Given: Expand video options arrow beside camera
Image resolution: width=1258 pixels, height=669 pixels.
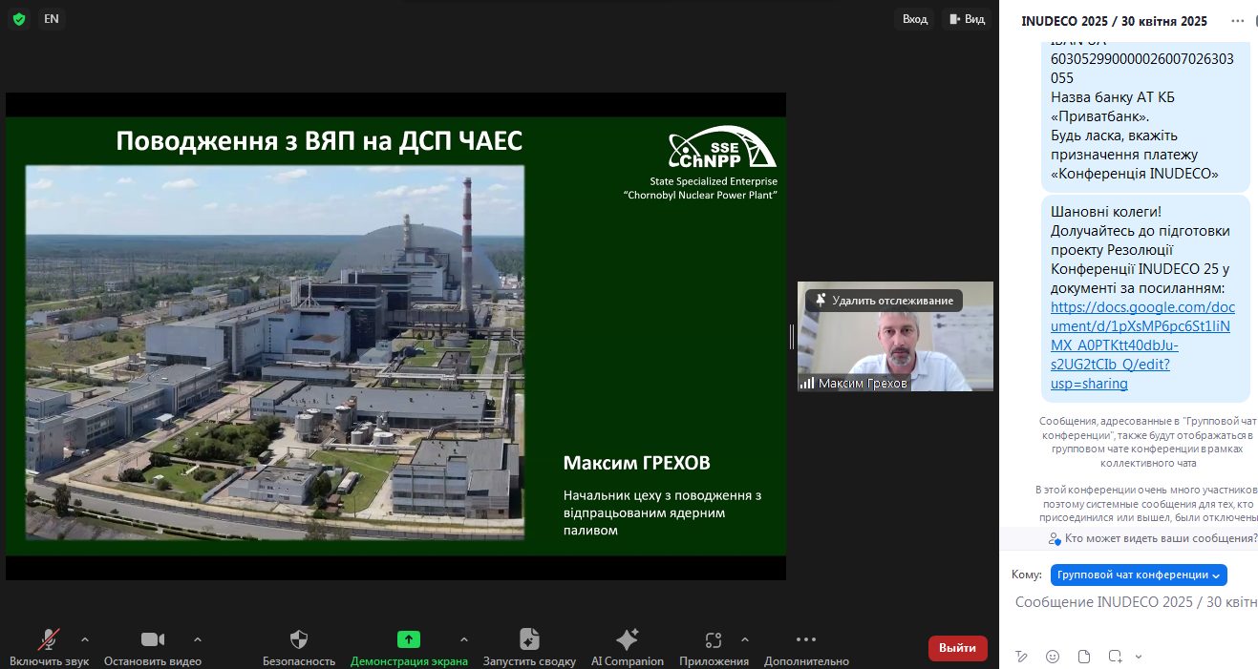Looking at the screenshot, I should click(x=198, y=639).
